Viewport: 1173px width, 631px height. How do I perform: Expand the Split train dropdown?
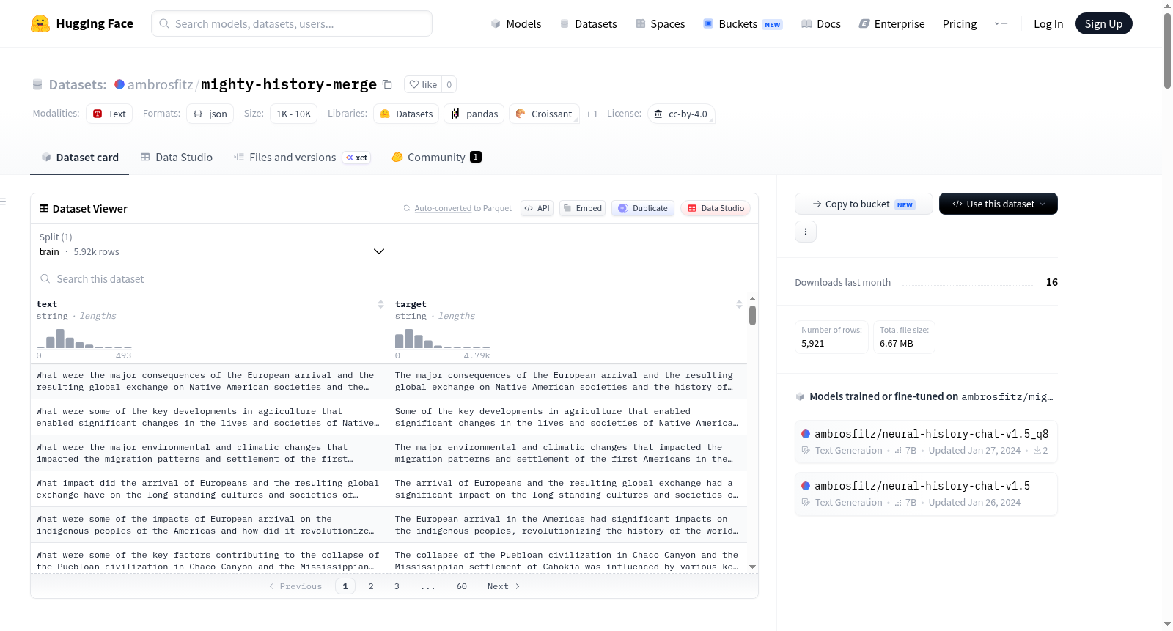(x=212, y=244)
